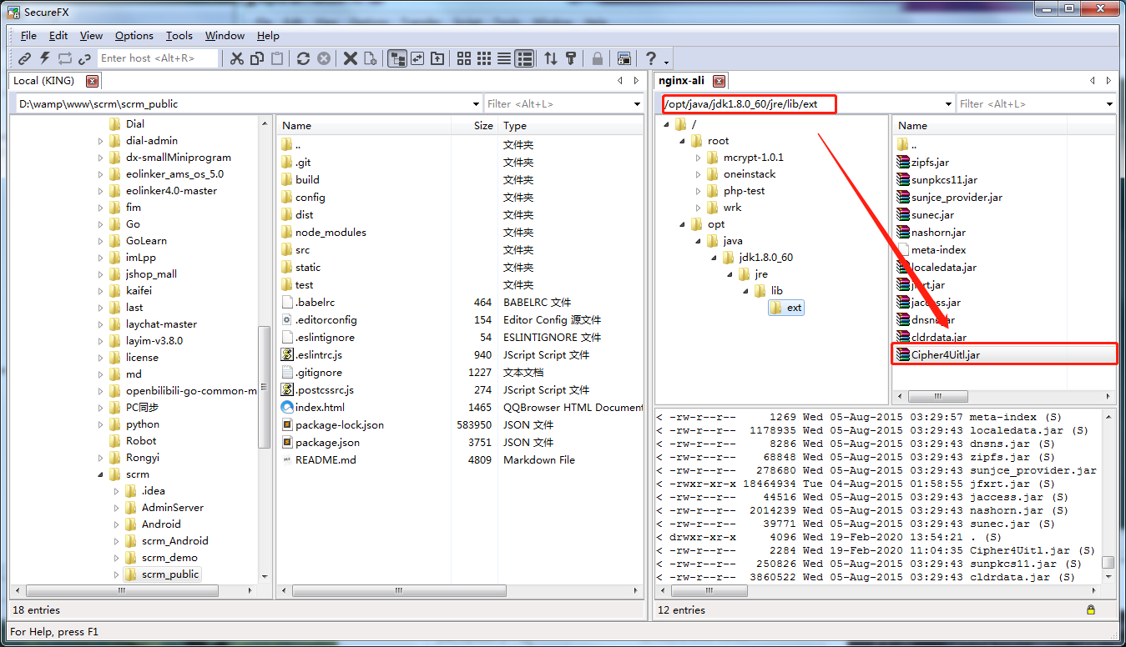Close the Local (KING) tab
Image resolution: width=1126 pixels, height=647 pixels.
point(92,81)
